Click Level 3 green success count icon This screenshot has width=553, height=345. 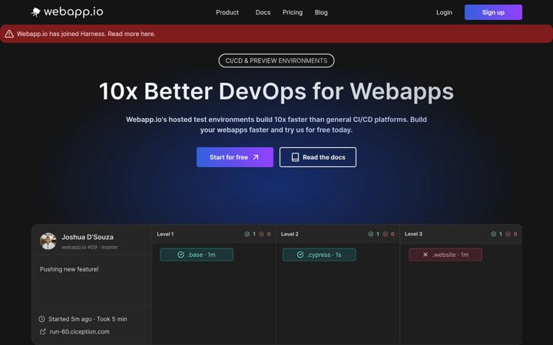(493, 234)
